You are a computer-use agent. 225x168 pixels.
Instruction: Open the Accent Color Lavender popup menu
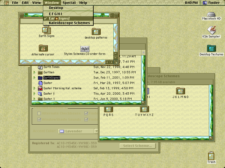pyautogui.click(x=78, y=131)
